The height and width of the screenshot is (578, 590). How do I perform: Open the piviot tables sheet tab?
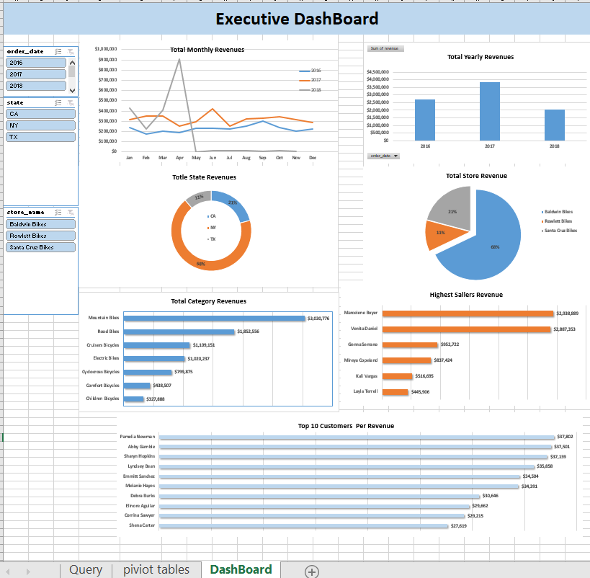coord(156,569)
